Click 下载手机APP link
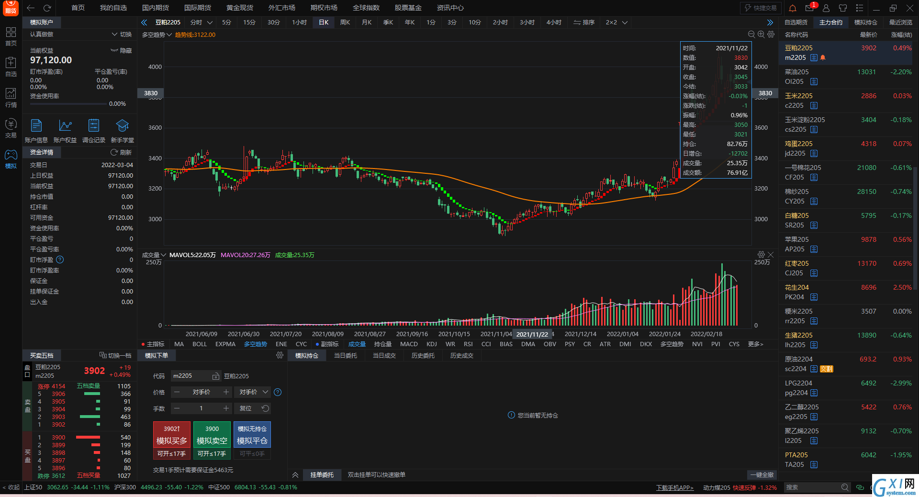Screen dimensions: 919x497 click(x=675, y=487)
